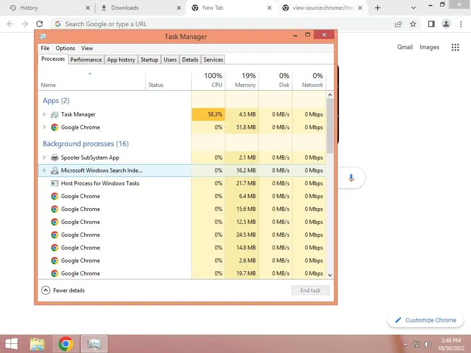The height and width of the screenshot is (353, 471).
Task: Click the Chrome taskbar icon
Action: click(66, 344)
